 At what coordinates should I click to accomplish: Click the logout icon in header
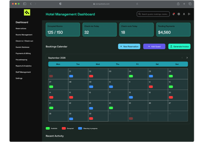pyautogui.click(x=189, y=14)
